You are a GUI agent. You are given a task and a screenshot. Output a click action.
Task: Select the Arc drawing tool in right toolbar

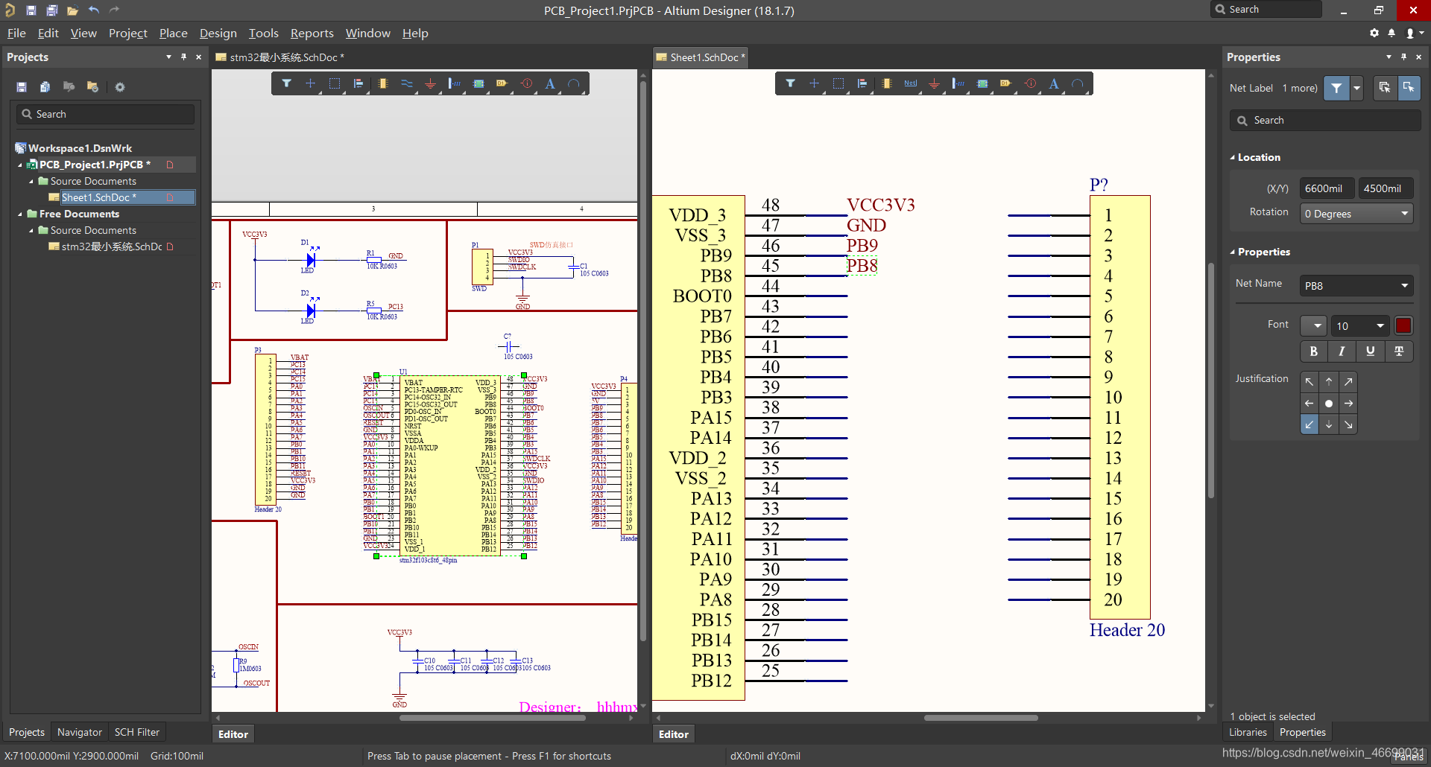click(1078, 83)
